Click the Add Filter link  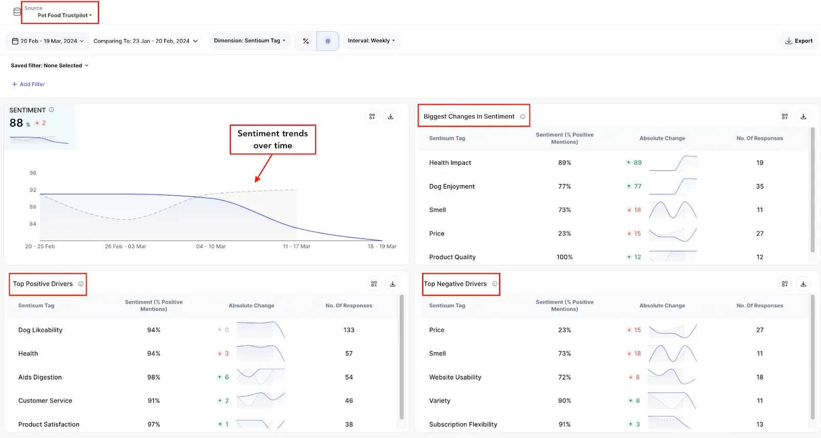(x=28, y=84)
